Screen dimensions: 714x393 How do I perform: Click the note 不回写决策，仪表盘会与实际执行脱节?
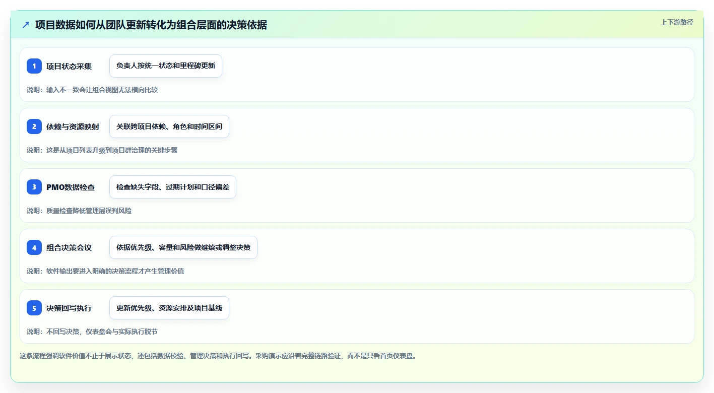92,332
